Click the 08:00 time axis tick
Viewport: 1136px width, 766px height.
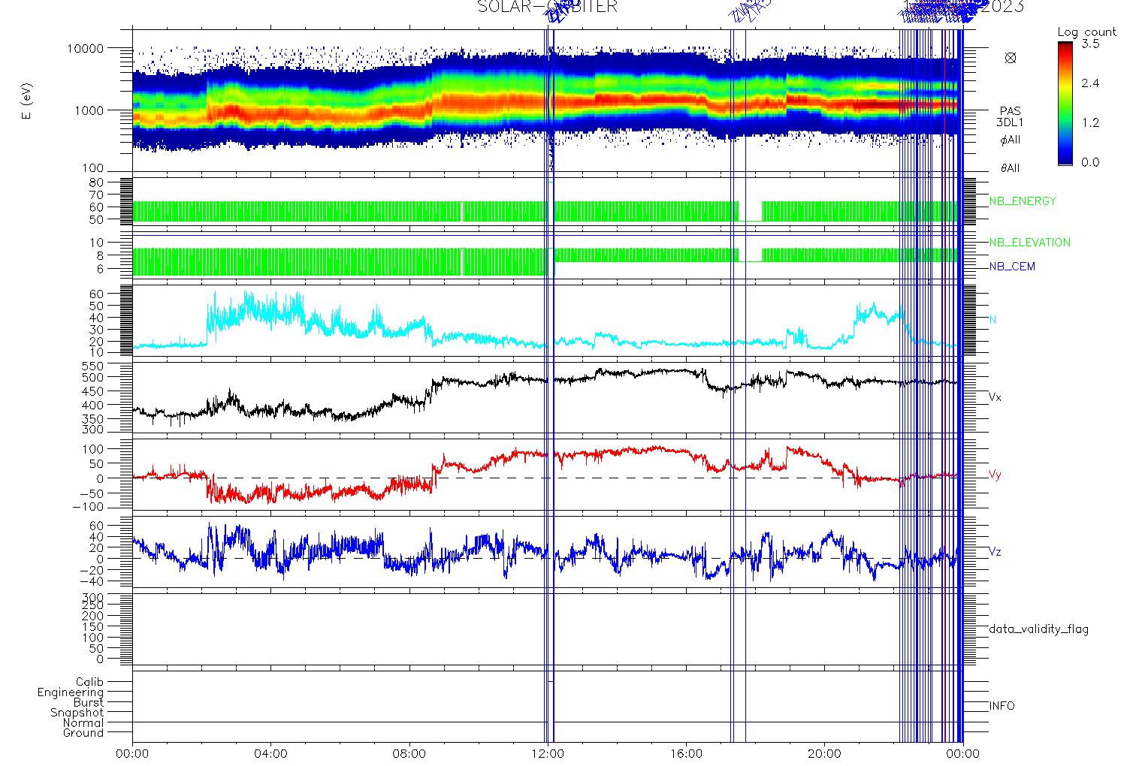click(x=409, y=753)
